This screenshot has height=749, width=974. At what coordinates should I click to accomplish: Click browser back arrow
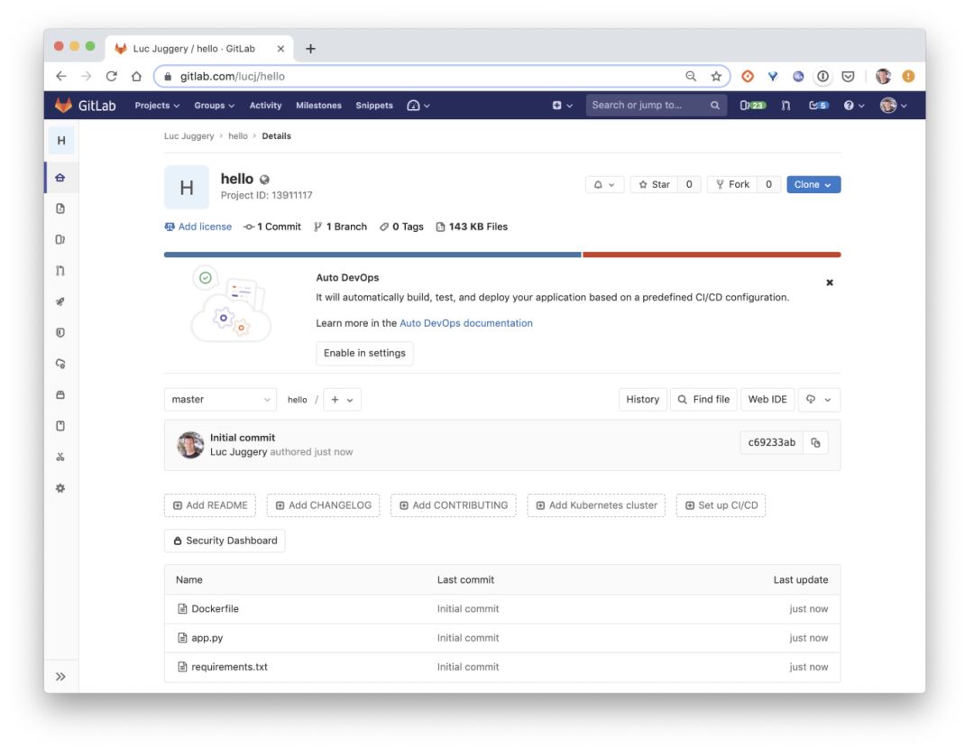coord(61,76)
